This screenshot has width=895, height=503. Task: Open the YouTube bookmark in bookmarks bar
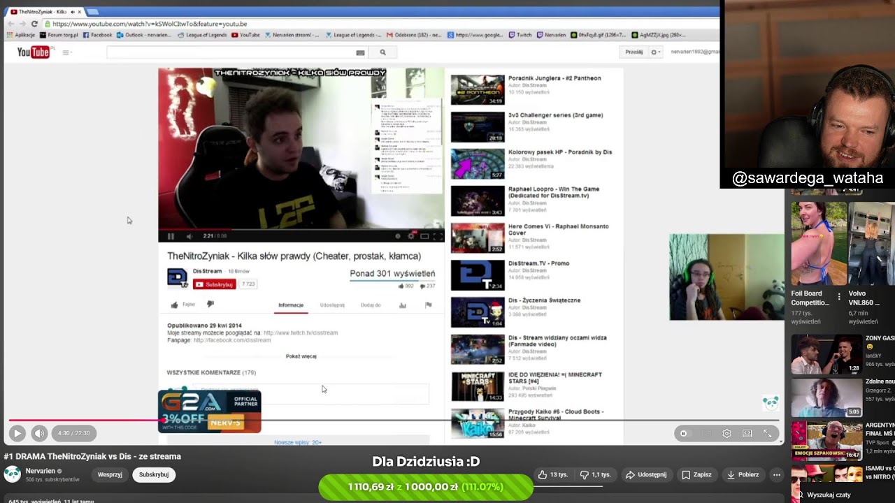point(246,35)
